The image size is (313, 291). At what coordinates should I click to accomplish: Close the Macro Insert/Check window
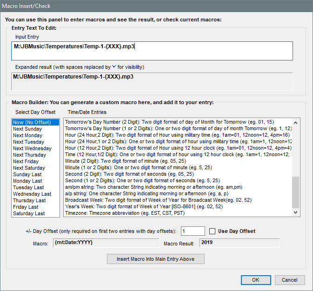pyautogui.click(x=302, y=6)
